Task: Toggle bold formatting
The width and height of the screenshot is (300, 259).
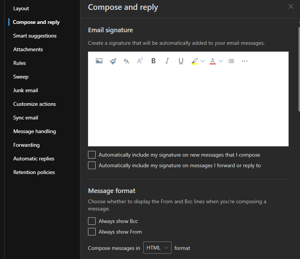Action: point(154,61)
